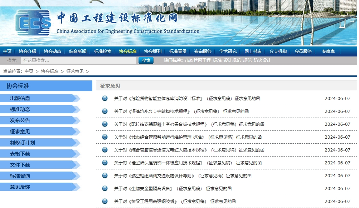
Task: Click globe icon beside 航空枢纽陆侧交通 notice
Action: 105,175
